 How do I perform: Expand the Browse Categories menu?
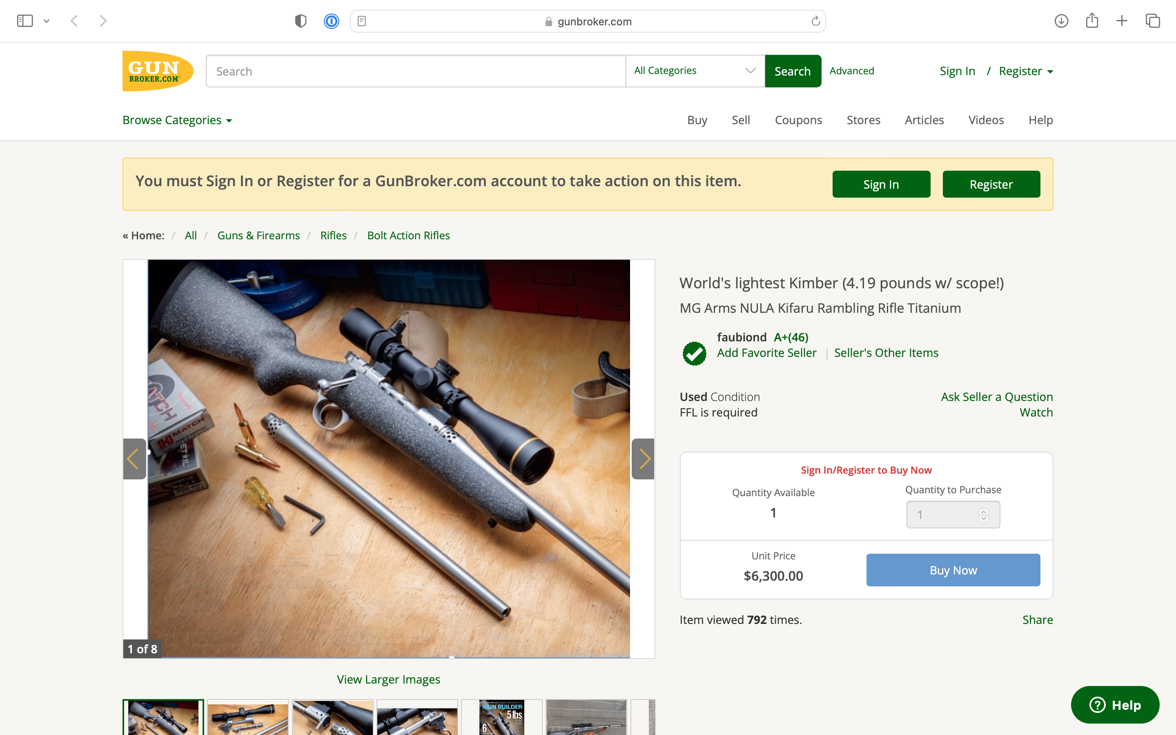click(177, 120)
